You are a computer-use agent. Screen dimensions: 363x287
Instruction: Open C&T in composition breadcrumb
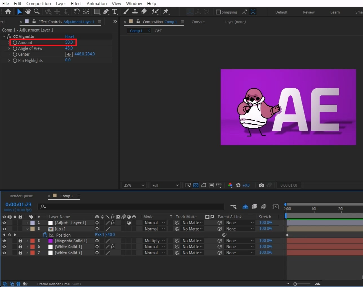click(158, 31)
